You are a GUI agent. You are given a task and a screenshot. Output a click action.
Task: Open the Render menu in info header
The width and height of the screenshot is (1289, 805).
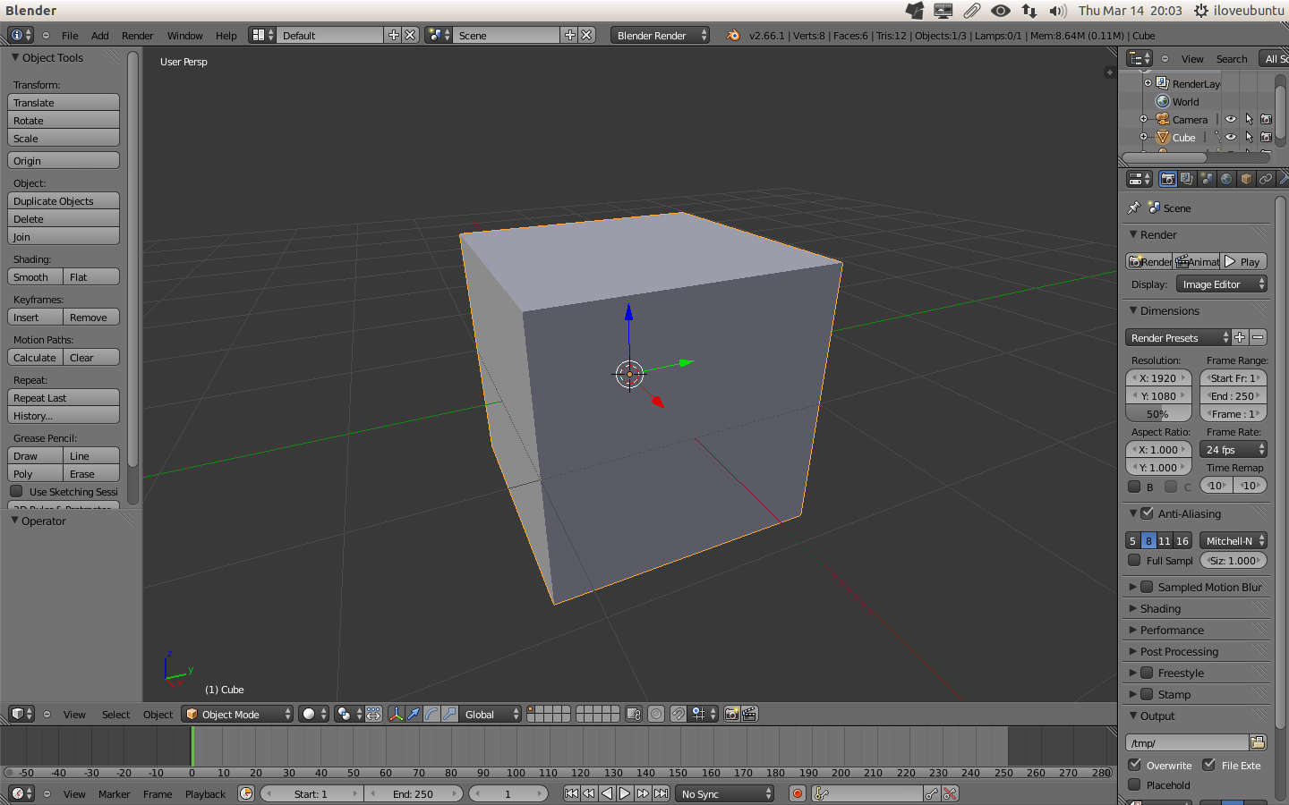point(138,36)
